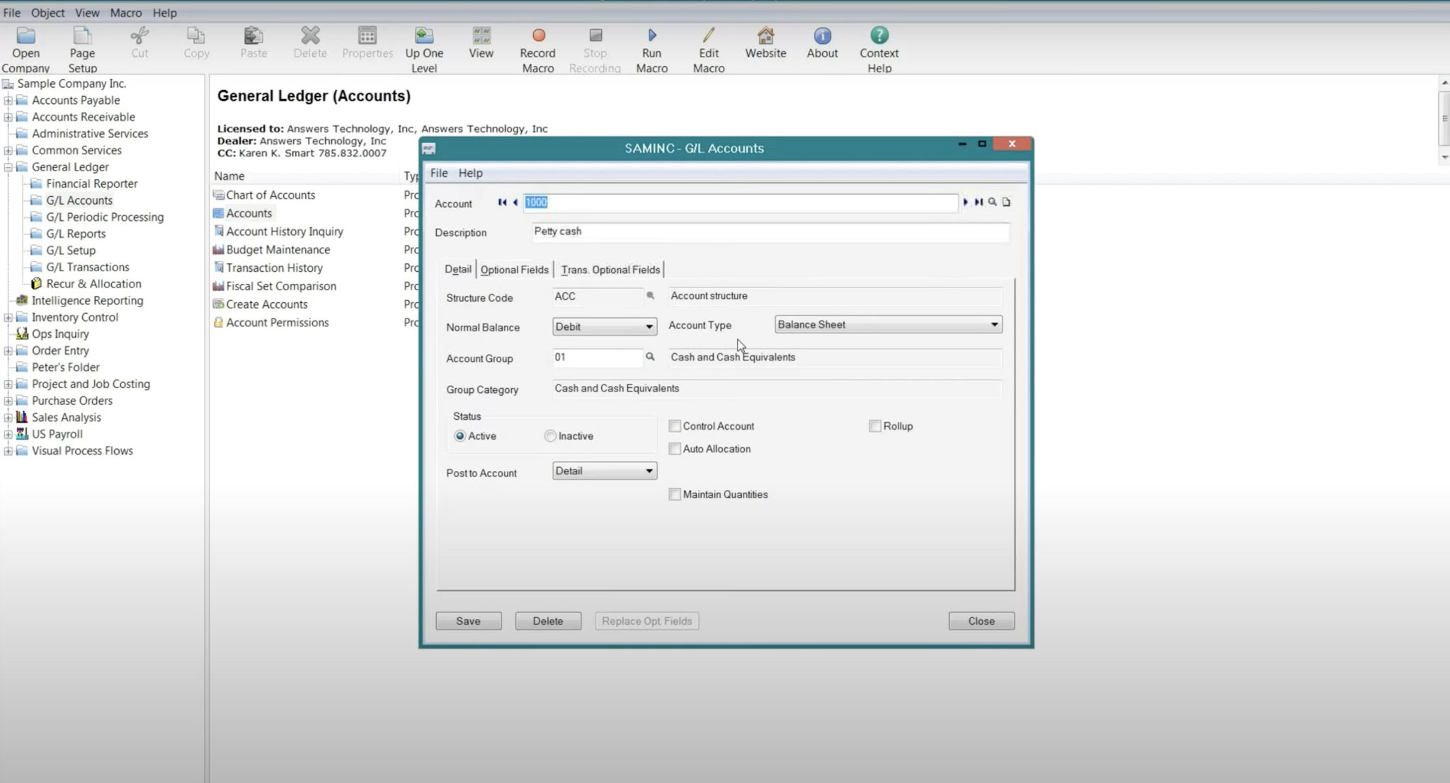Image resolution: width=1450 pixels, height=783 pixels.
Task: Open the Account finder magnifier icon
Action: [x=992, y=202]
